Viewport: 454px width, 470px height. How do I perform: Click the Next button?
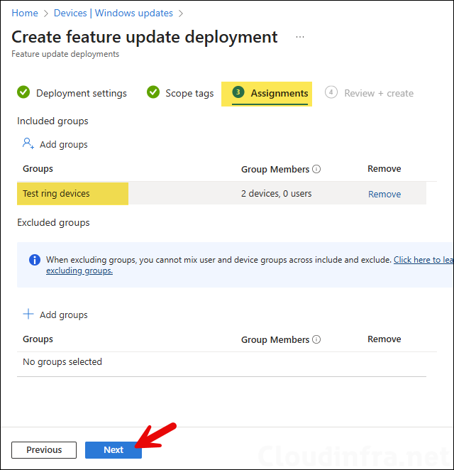(113, 450)
